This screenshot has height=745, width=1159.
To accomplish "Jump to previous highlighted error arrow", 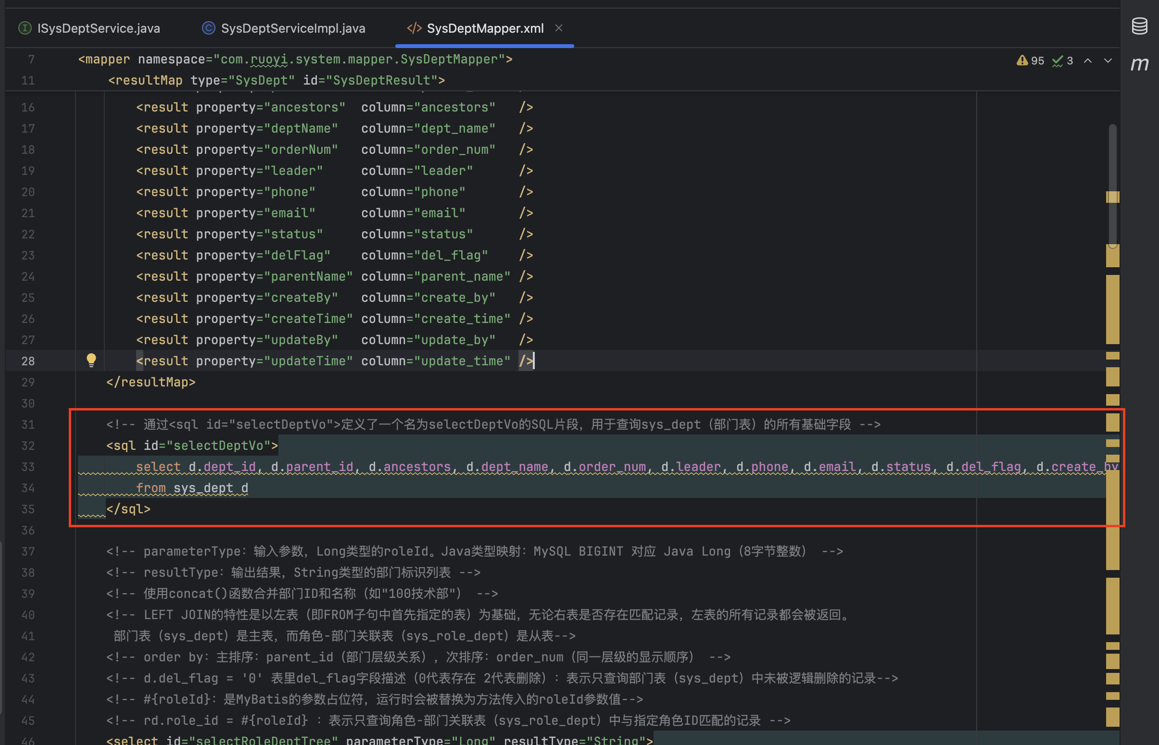I will [x=1088, y=61].
